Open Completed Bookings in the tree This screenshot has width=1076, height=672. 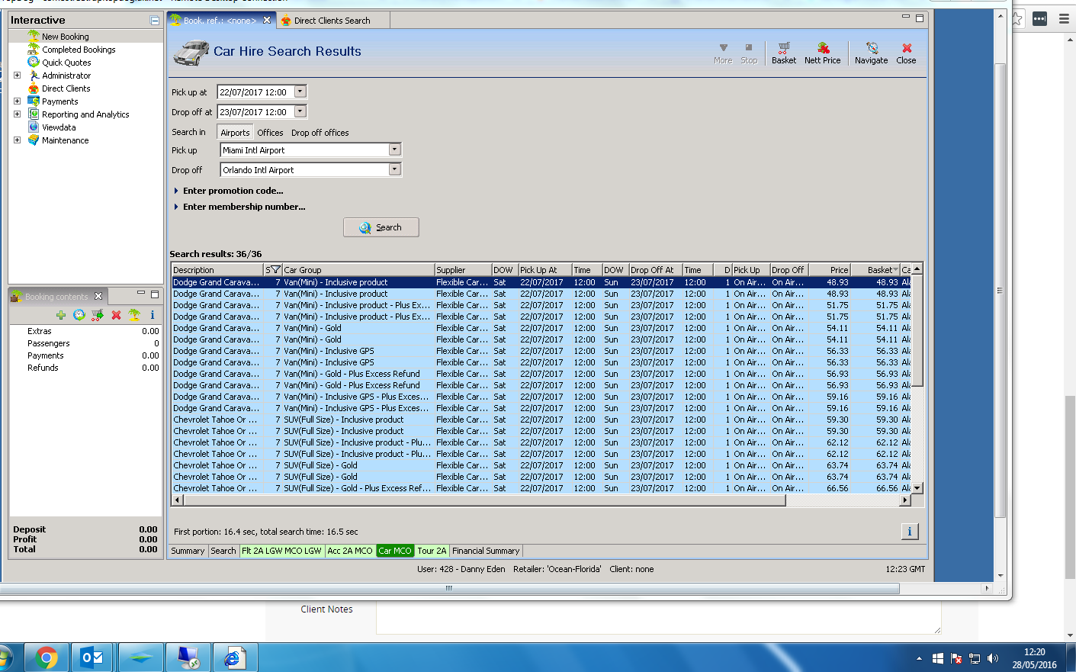[x=79, y=50]
